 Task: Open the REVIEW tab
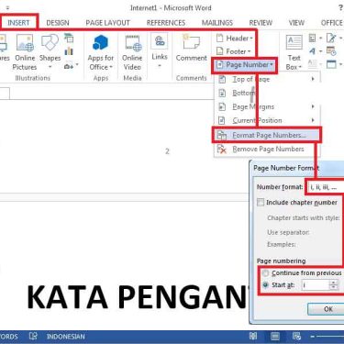point(261,23)
